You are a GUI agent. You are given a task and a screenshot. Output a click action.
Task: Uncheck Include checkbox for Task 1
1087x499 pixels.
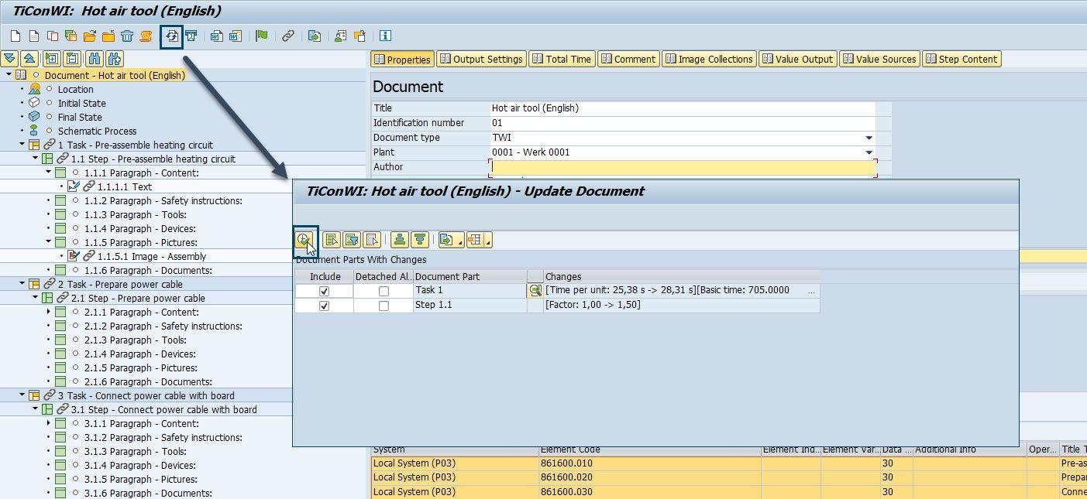pos(324,291)
